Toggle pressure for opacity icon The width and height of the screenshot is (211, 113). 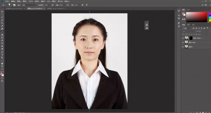pyautogui.click(x=53, y=5)
